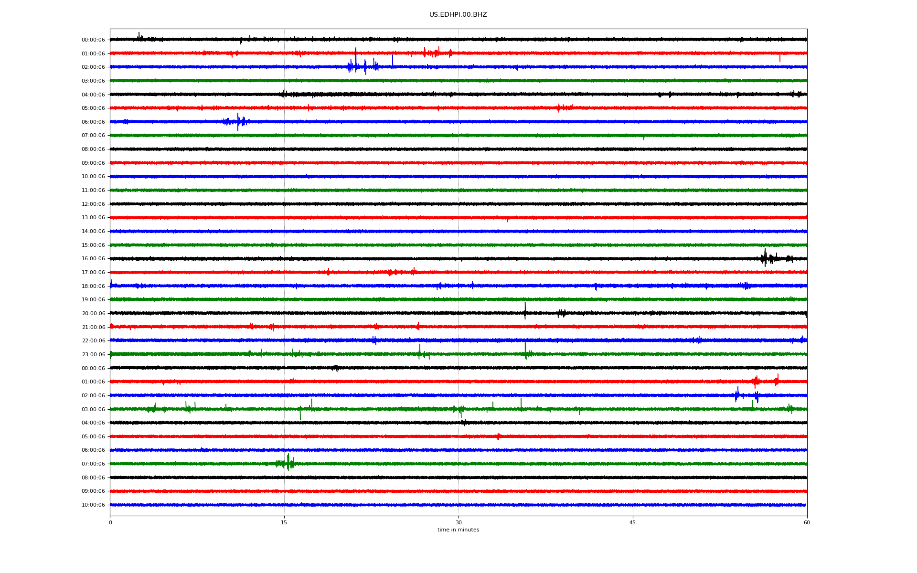Click the 20:00:06 trace row label
This screenshot has height=573, width=917.
[x=93, y=314]
